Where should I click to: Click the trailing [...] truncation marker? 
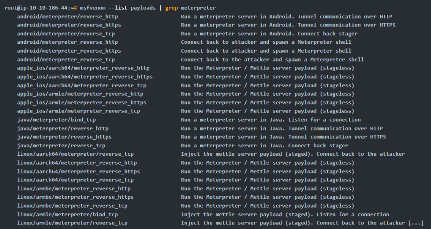tap(416, 223)
